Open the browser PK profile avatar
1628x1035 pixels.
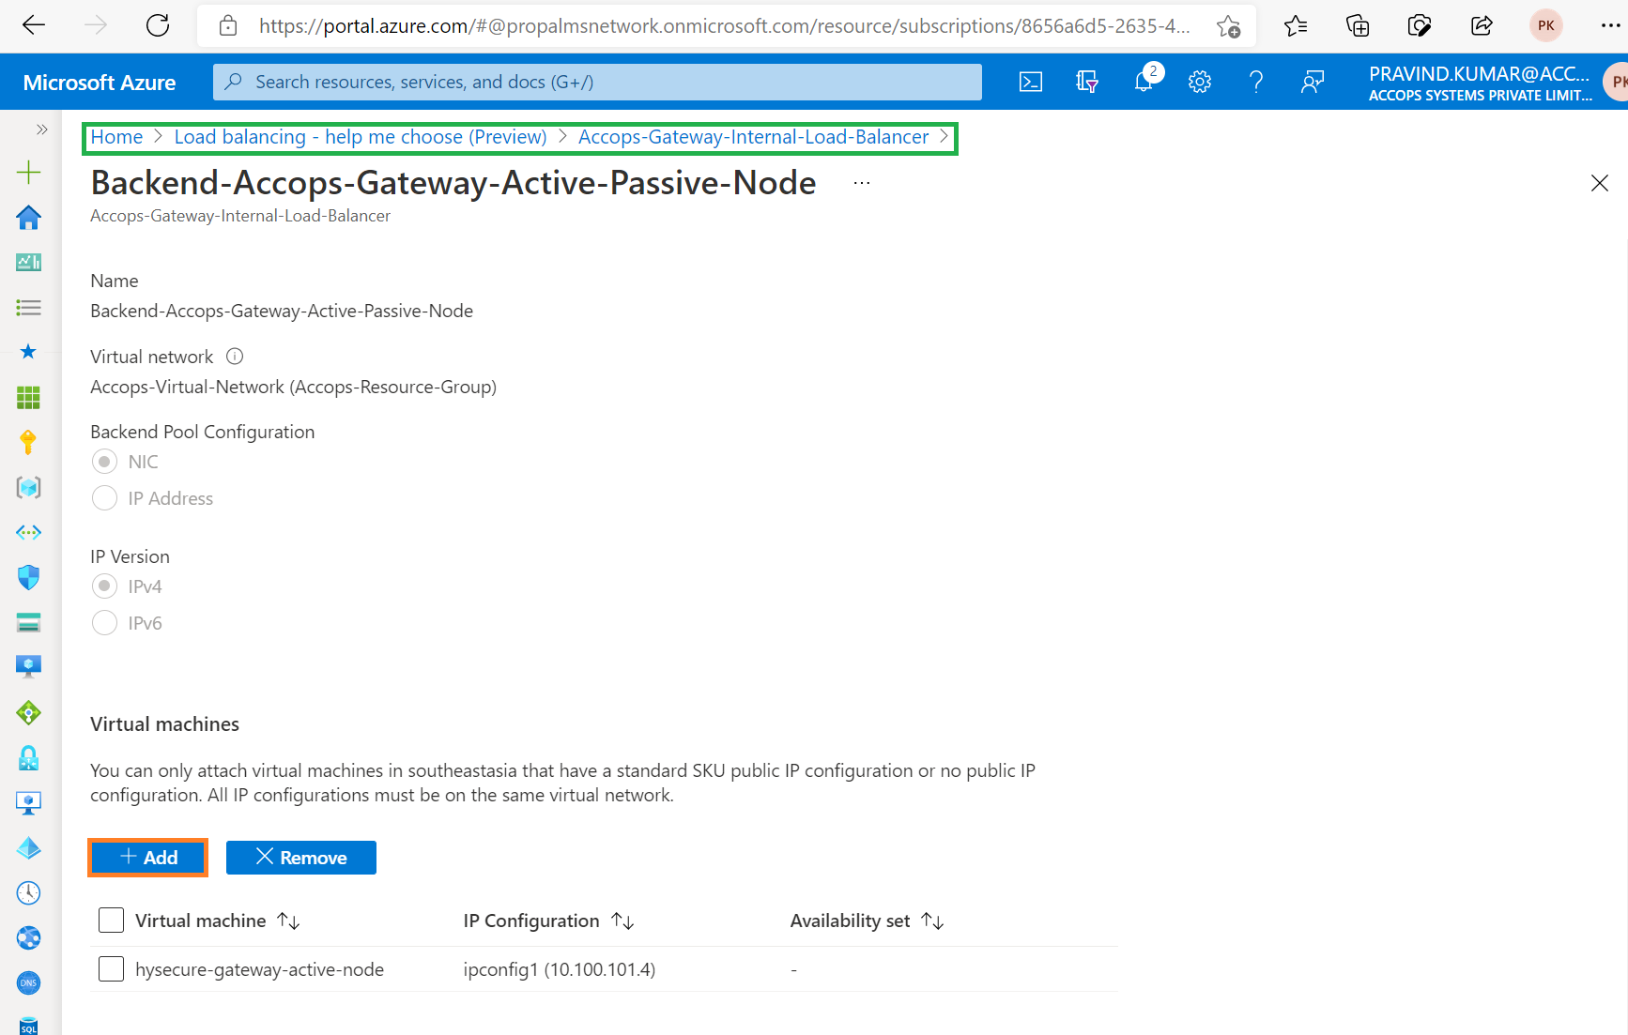(x=1546, y=25)
